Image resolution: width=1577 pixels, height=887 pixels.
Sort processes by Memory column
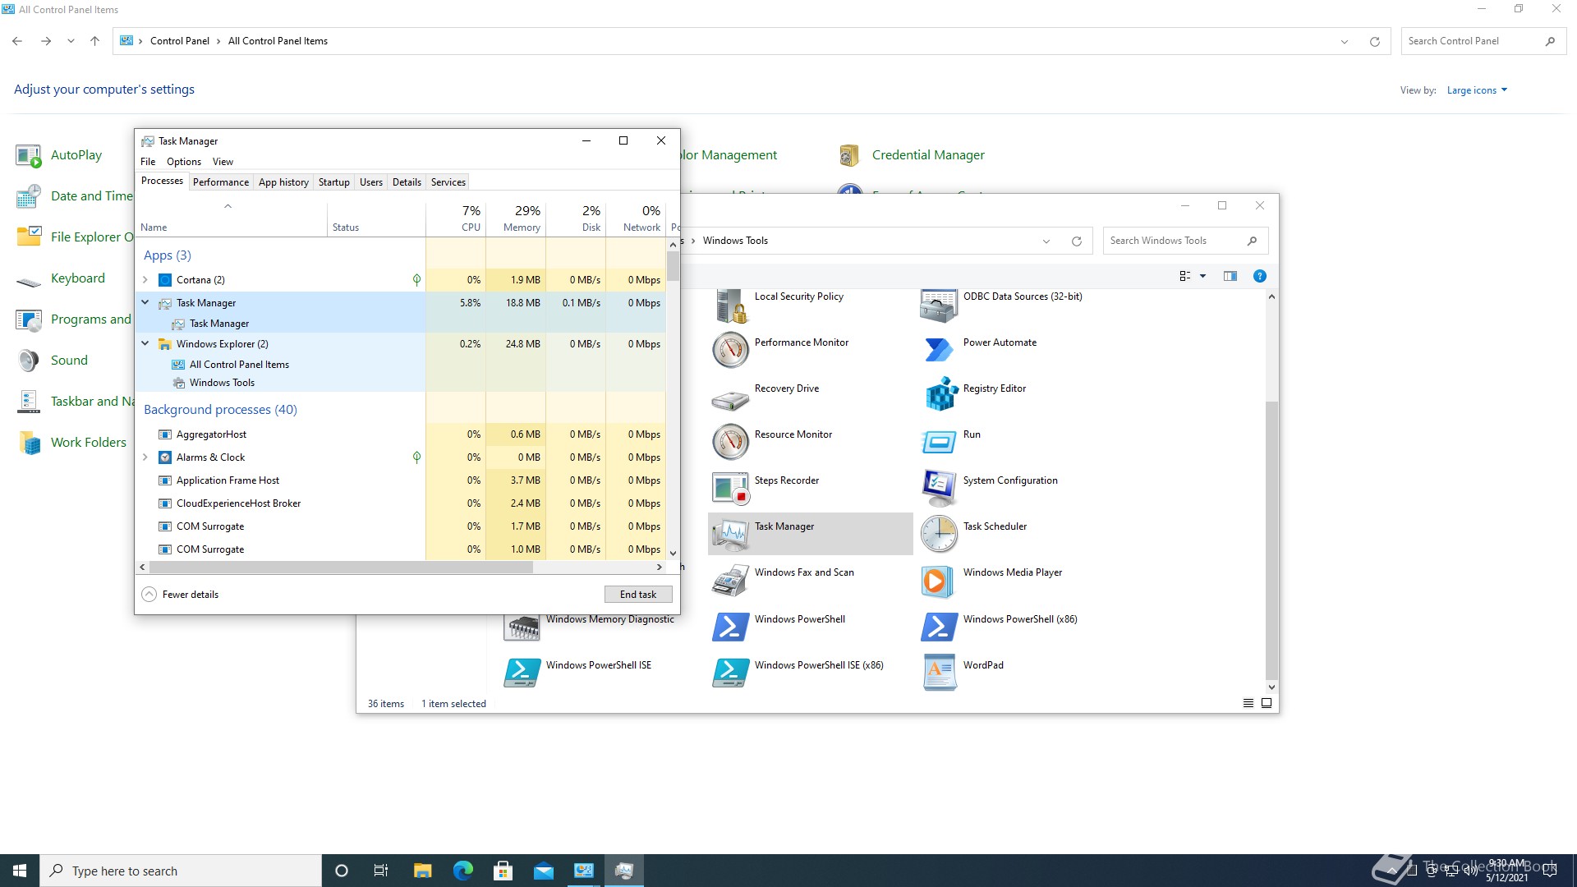[x=516, y=218]
